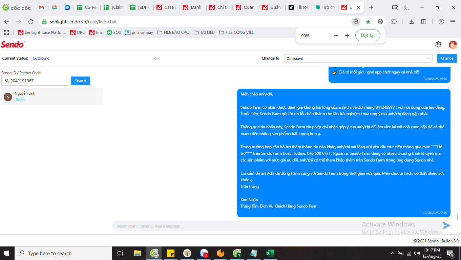This screenshot has height=260, width=461.
Task: Select the Nguyễn Linh buyer conversation
Action: 52,96
